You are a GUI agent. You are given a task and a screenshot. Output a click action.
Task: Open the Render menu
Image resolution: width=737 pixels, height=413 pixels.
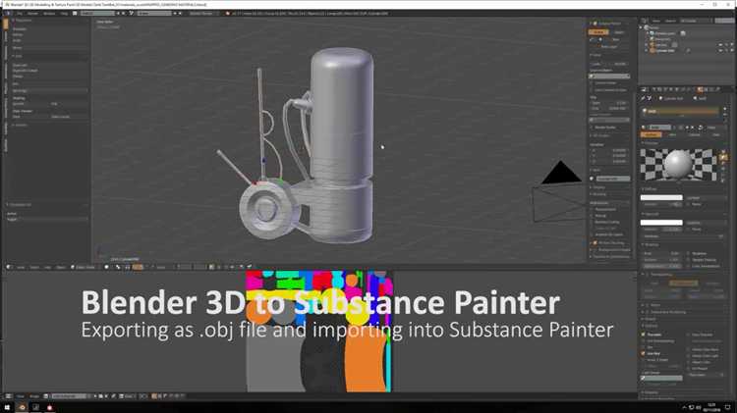[32, 13]
